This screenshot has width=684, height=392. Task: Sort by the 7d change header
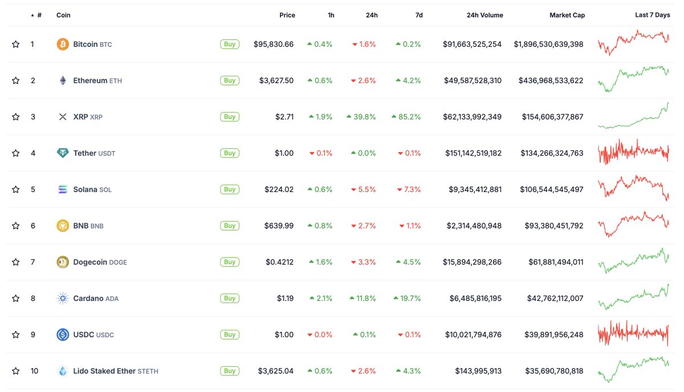(x=419, y=15)
